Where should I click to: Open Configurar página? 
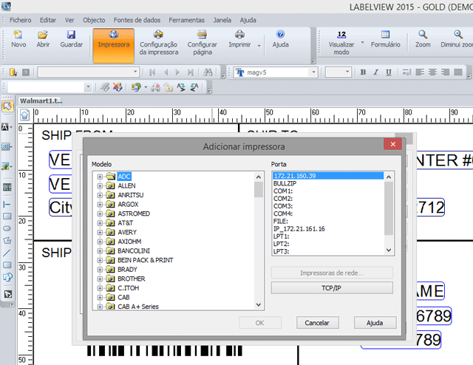click(202, 43)
